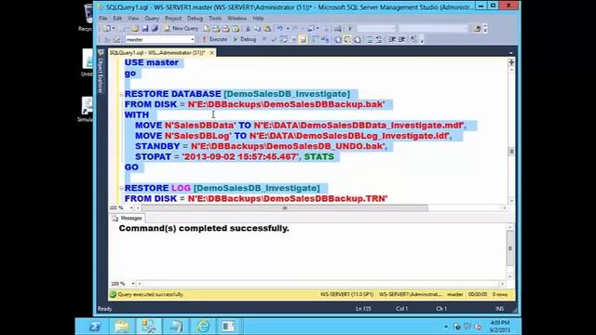Click the Database Engine Query icon
596x335 pixels.
pos(207,29)
